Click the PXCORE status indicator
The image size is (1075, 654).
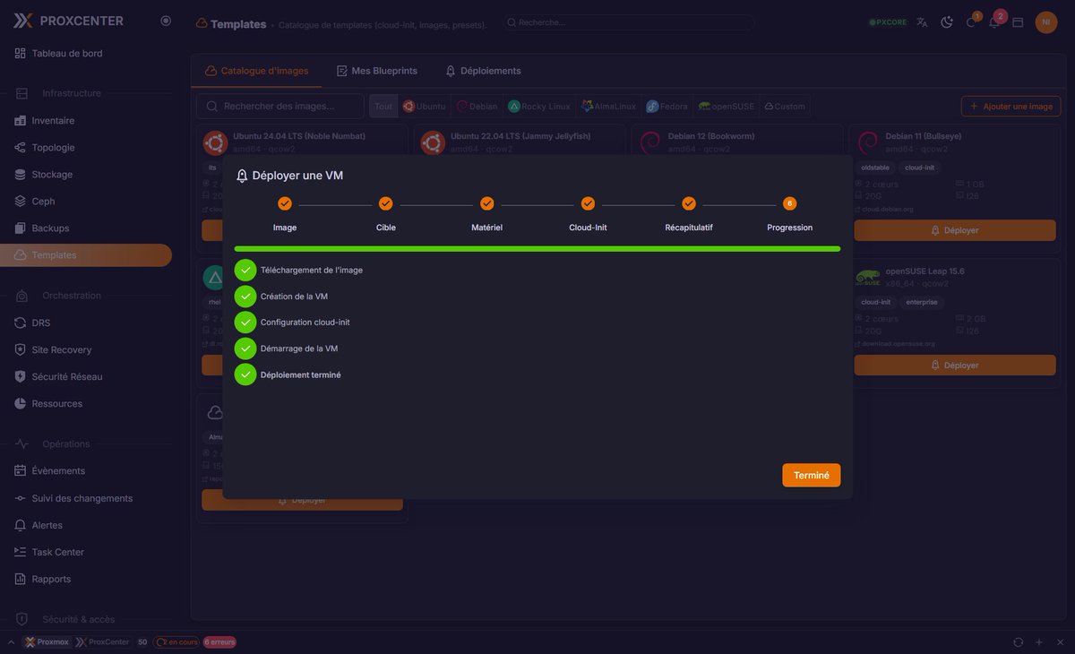click(888, 22)
